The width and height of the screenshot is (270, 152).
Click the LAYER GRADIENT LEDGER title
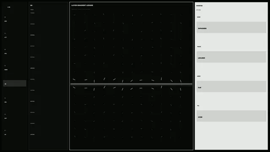coord(82,5)
